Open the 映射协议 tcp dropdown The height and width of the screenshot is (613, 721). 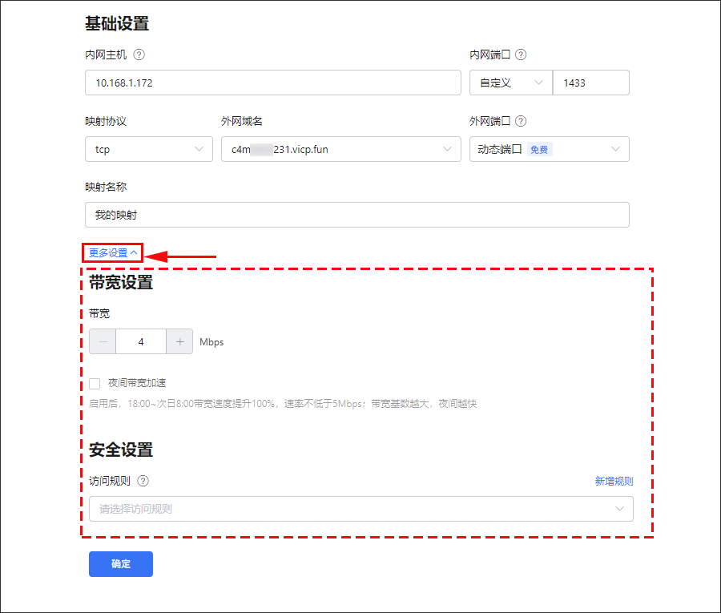pos(148,149)
